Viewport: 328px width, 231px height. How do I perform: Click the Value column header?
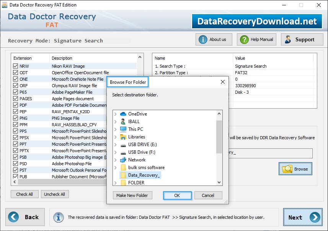[x=273, y=58]
